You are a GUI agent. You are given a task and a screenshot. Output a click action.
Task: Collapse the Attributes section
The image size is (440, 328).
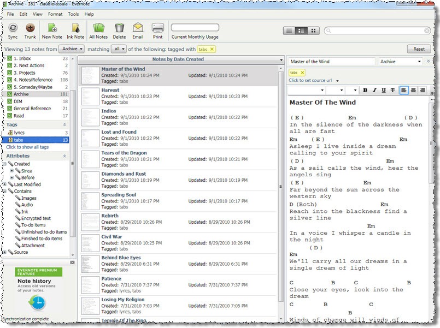click(x=64, y=156)
